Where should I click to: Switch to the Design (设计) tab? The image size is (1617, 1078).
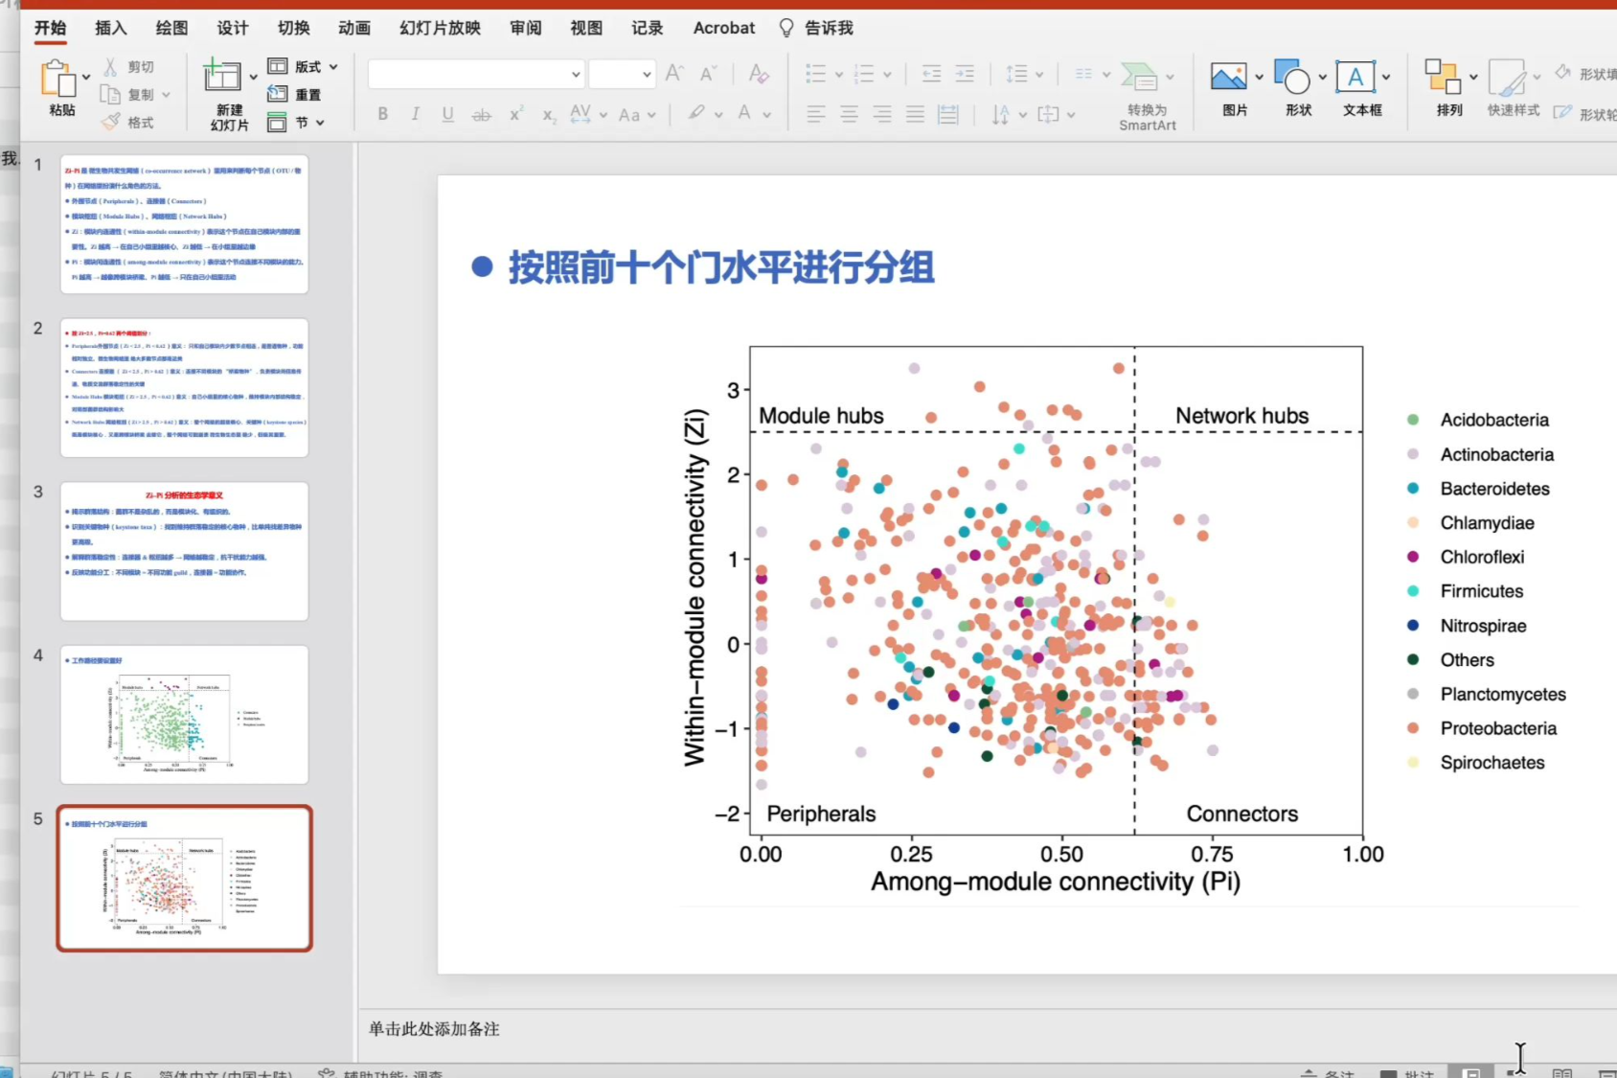pos(232,28)
